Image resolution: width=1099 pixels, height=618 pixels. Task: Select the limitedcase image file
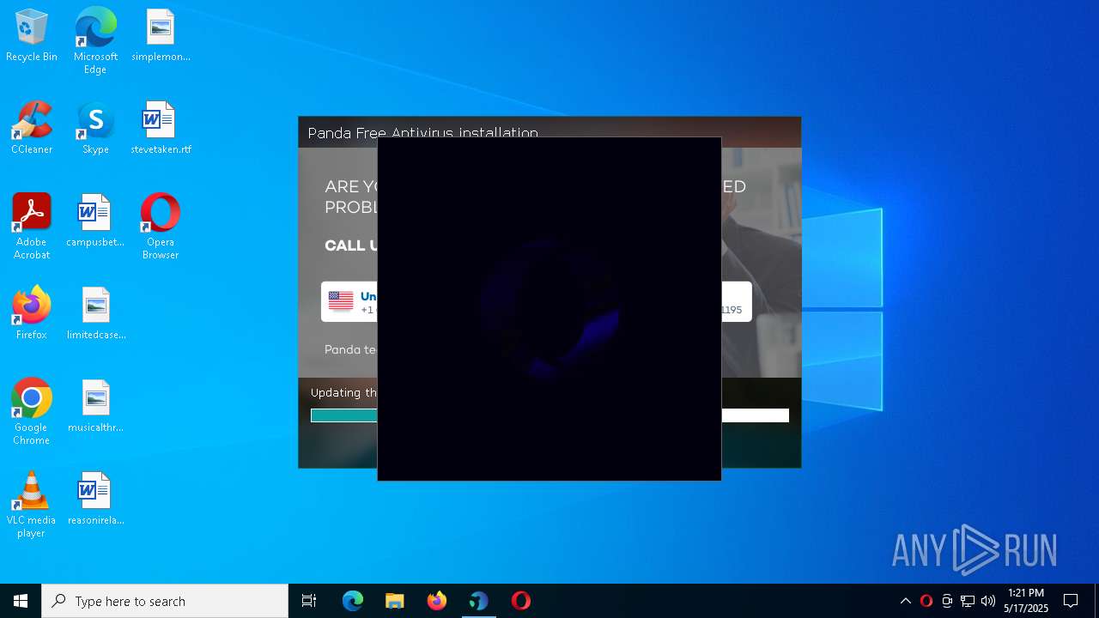point(95,314)
